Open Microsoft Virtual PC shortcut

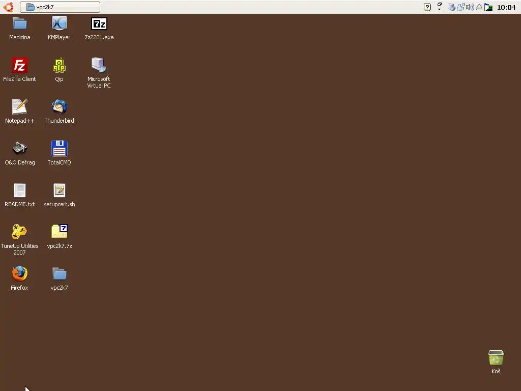99,65
